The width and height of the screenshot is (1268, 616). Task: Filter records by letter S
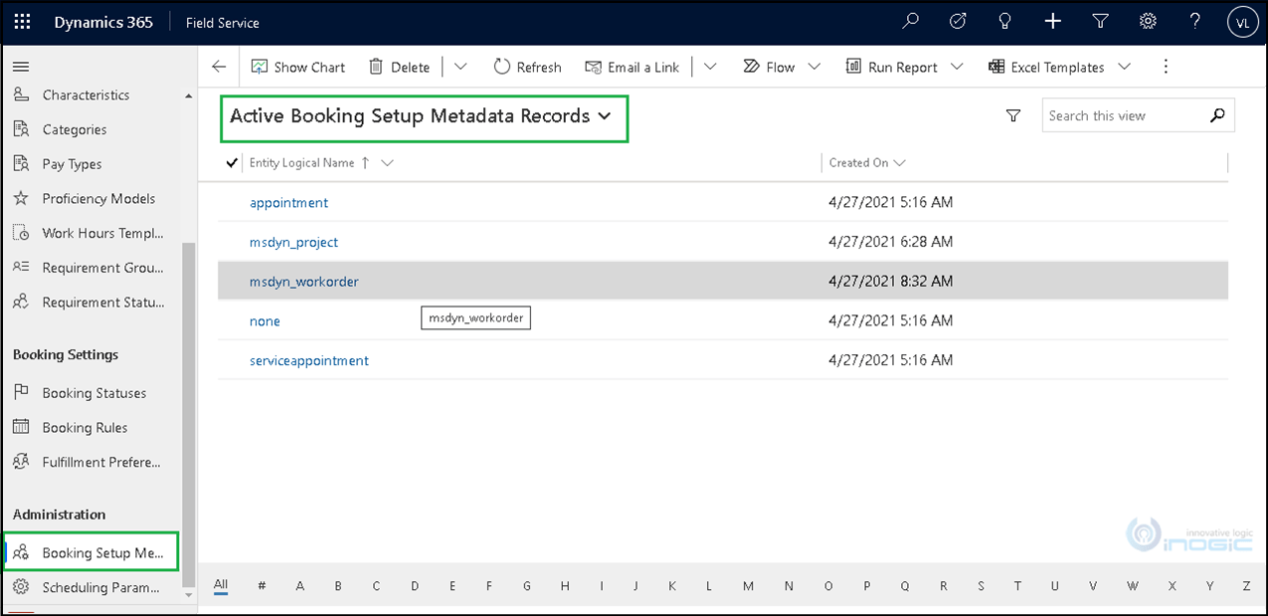coord(981,586)
